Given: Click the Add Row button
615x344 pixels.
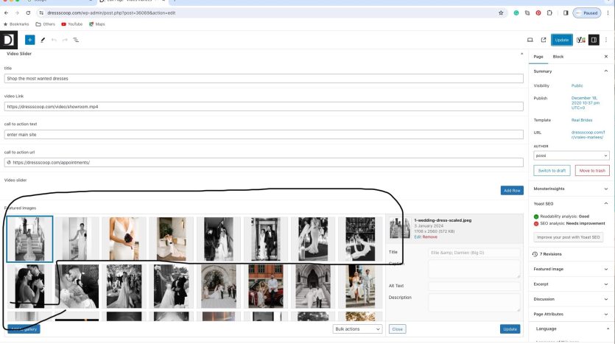Looking at the screenshot, I should [x=511, y=190].
